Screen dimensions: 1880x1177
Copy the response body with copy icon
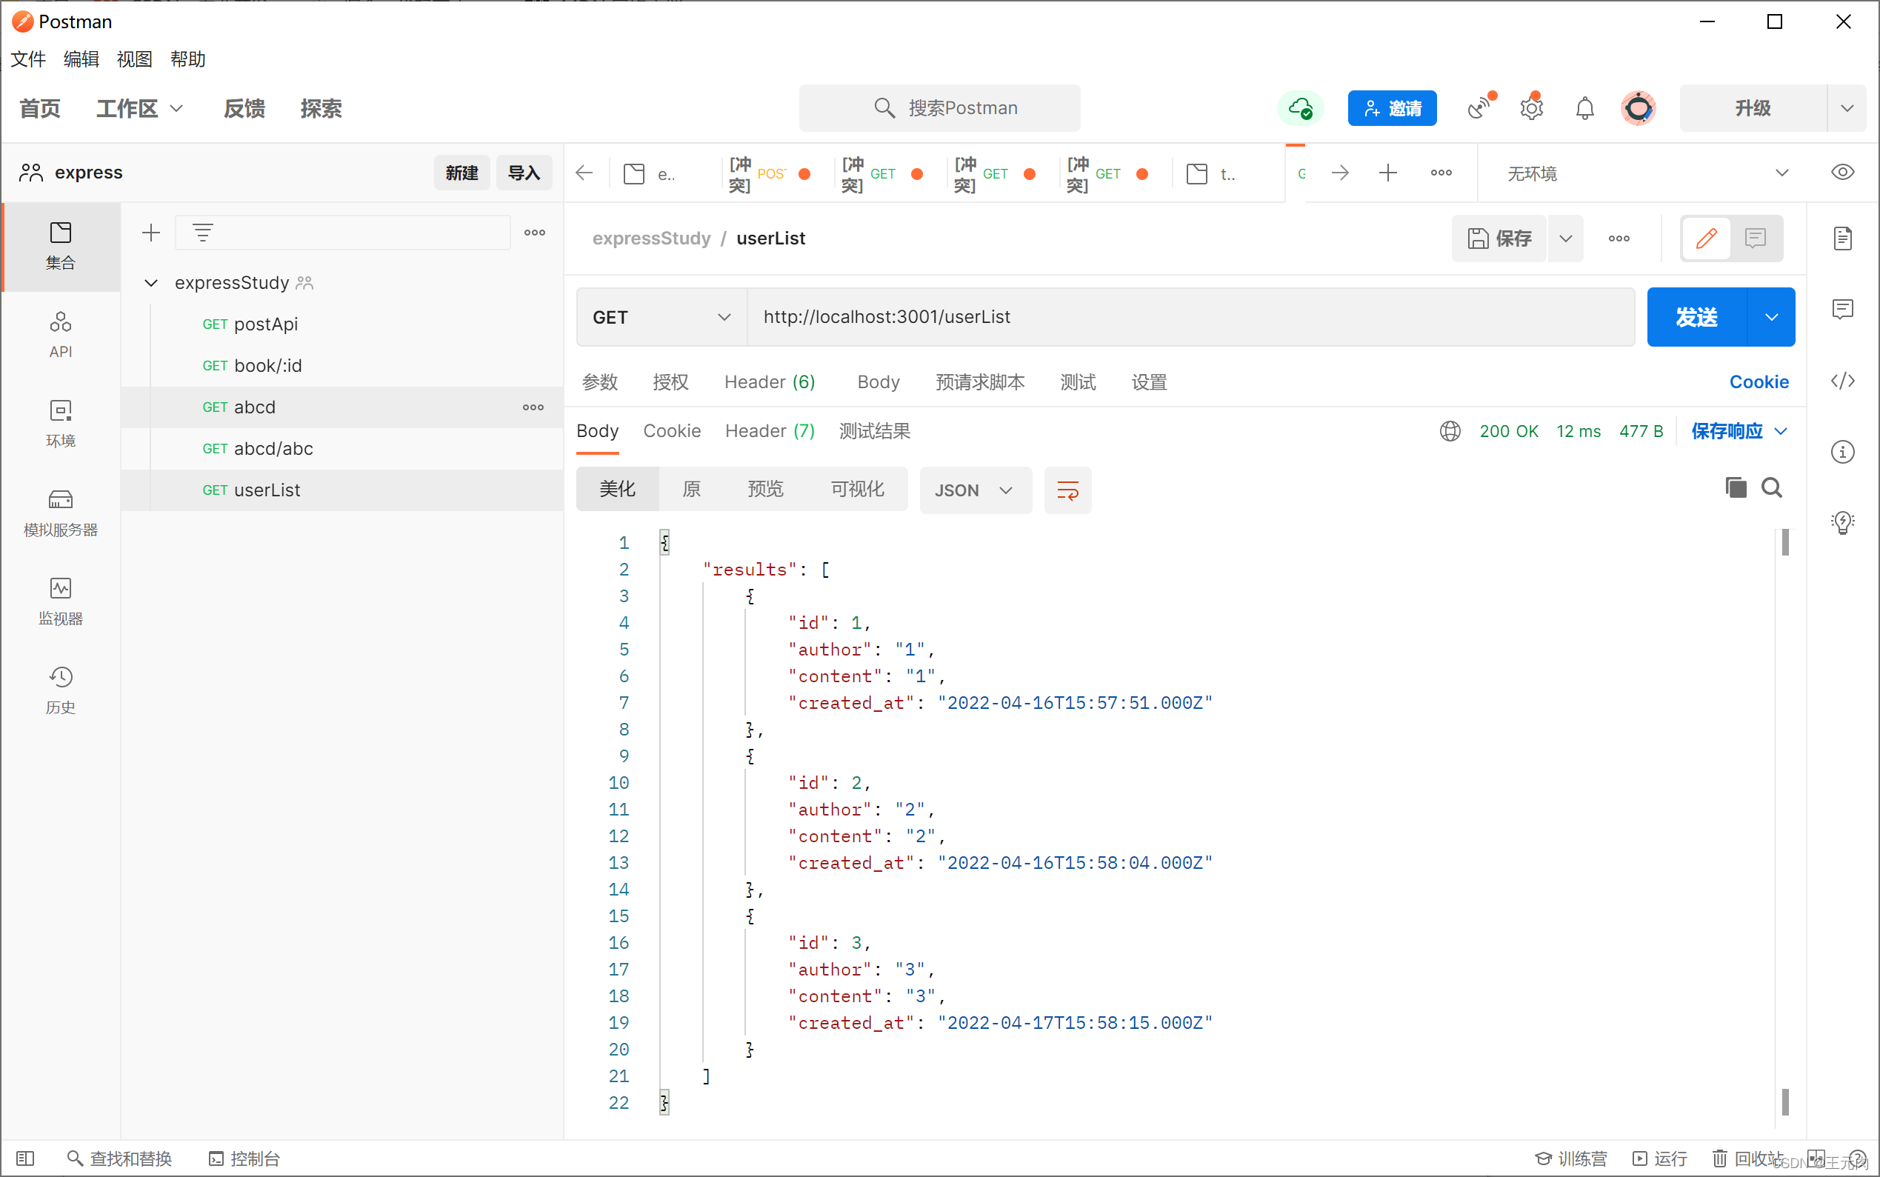[x=1736, y=487]
